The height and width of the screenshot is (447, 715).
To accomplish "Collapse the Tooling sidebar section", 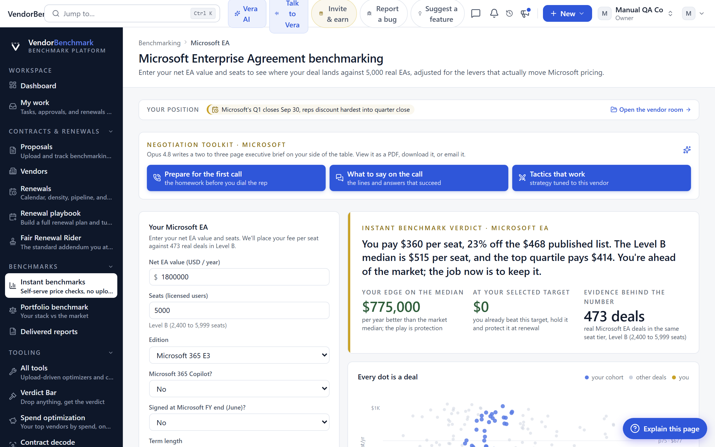I will [111, 353].
